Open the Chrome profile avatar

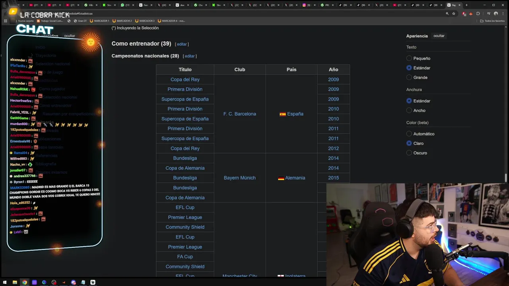[x=496, y=14]
